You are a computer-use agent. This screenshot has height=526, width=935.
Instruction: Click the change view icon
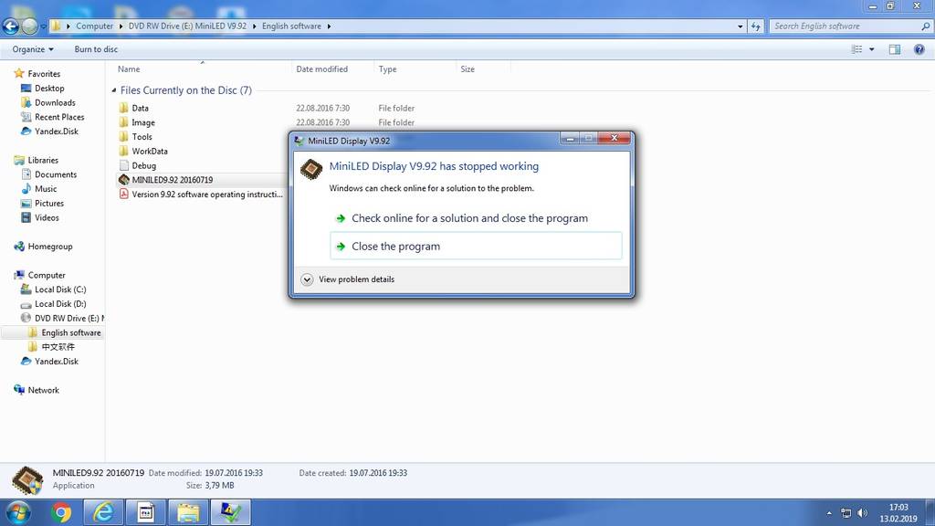856,49
